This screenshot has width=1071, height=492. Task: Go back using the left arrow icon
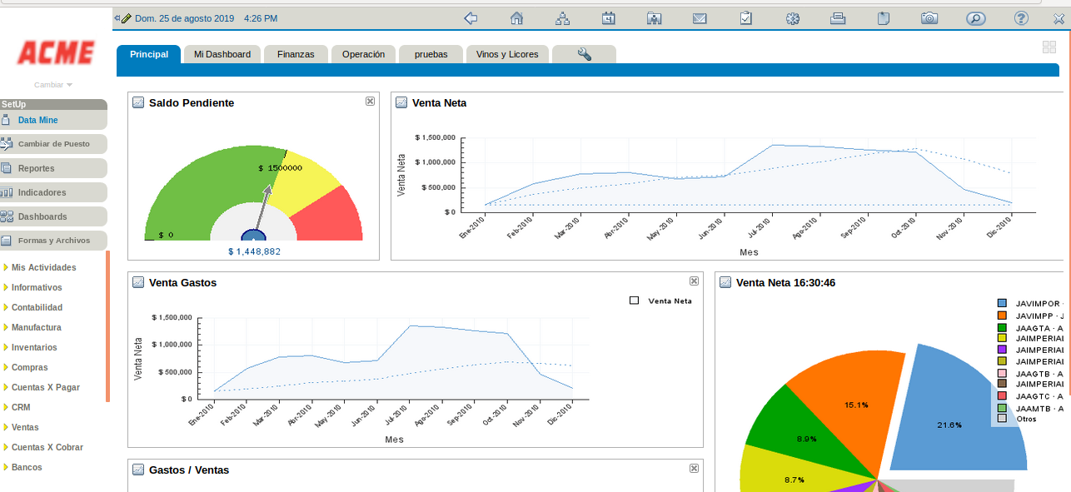[x=471, y=18]
